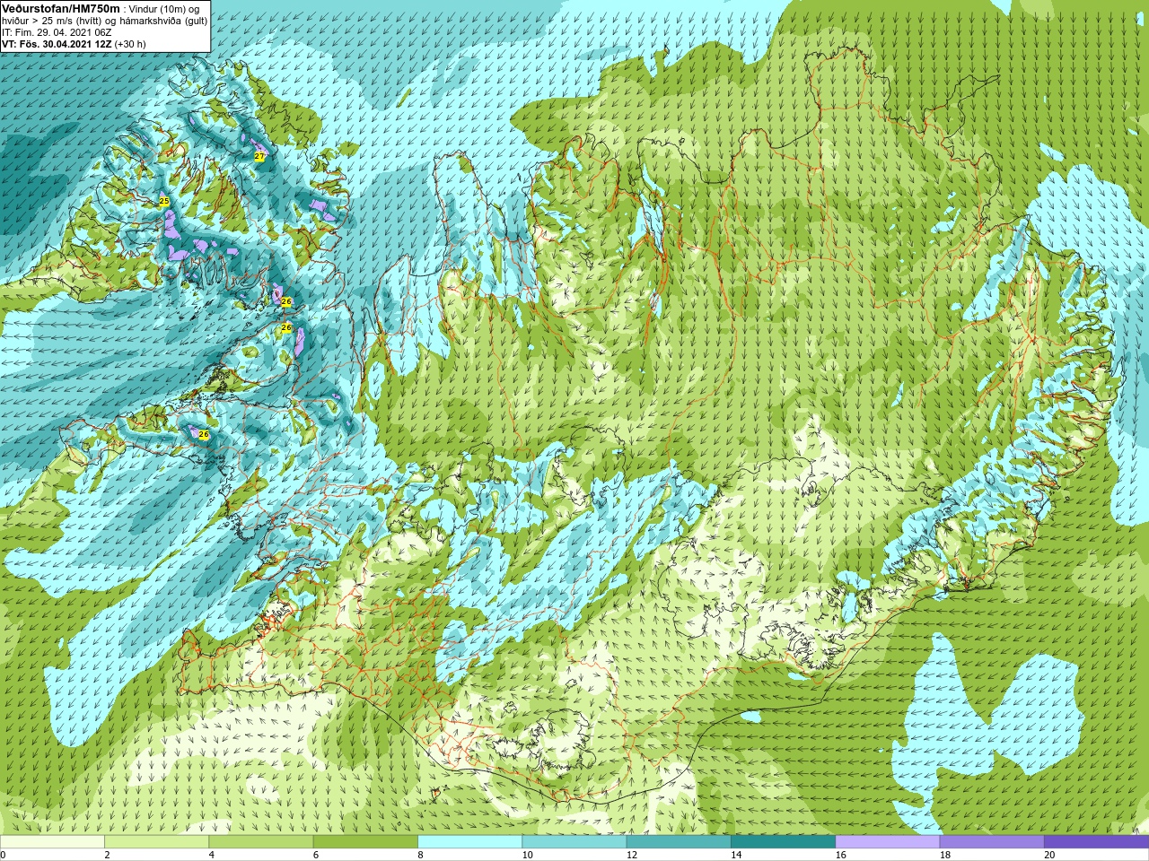1149x861 pixels.
Task: Click the scale label 4
Action: tap(211, 855)
